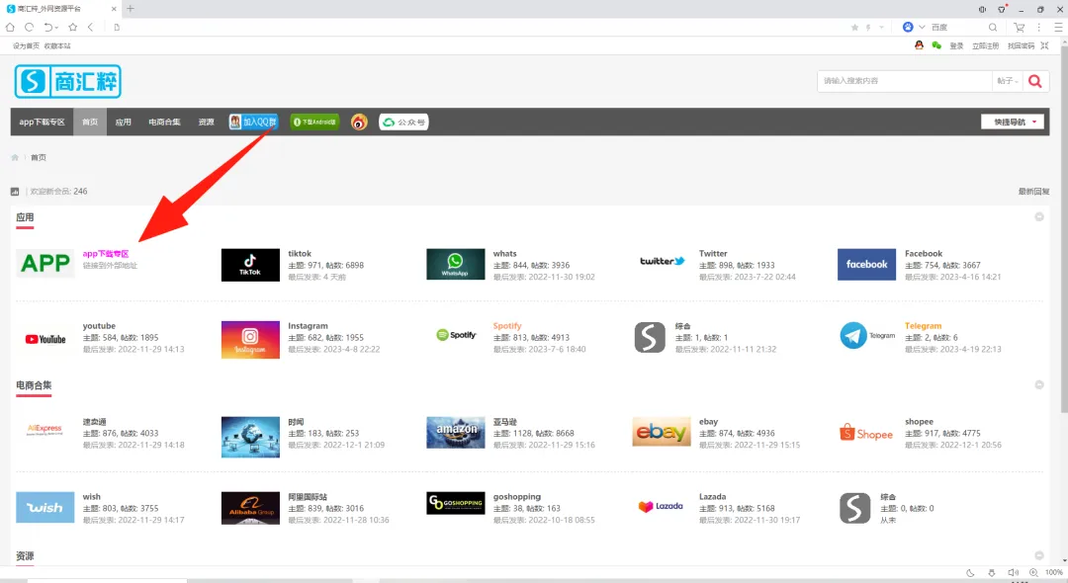Click the lightning speed-mode icon
1068x583 pixels.
(x=868, y=28)
